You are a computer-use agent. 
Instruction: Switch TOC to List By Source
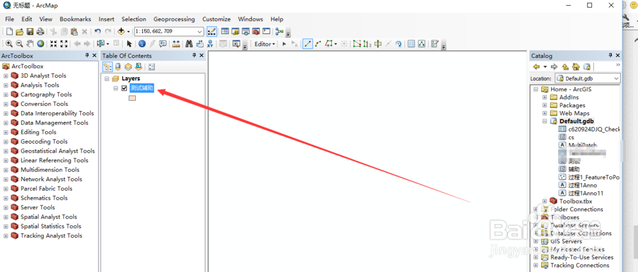(x=119, y=67)
